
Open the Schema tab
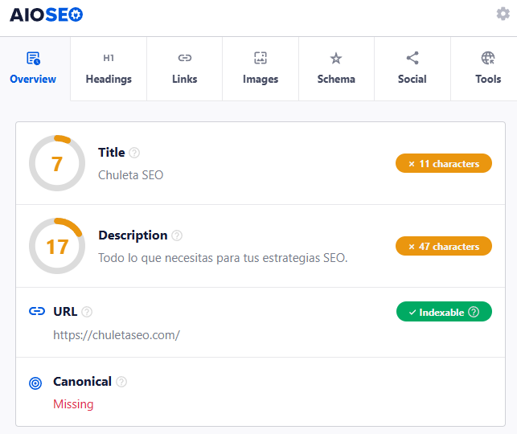[x=336, y=68]
